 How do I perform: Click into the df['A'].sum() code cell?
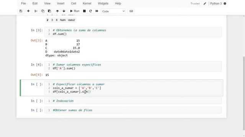coord(133,67)
